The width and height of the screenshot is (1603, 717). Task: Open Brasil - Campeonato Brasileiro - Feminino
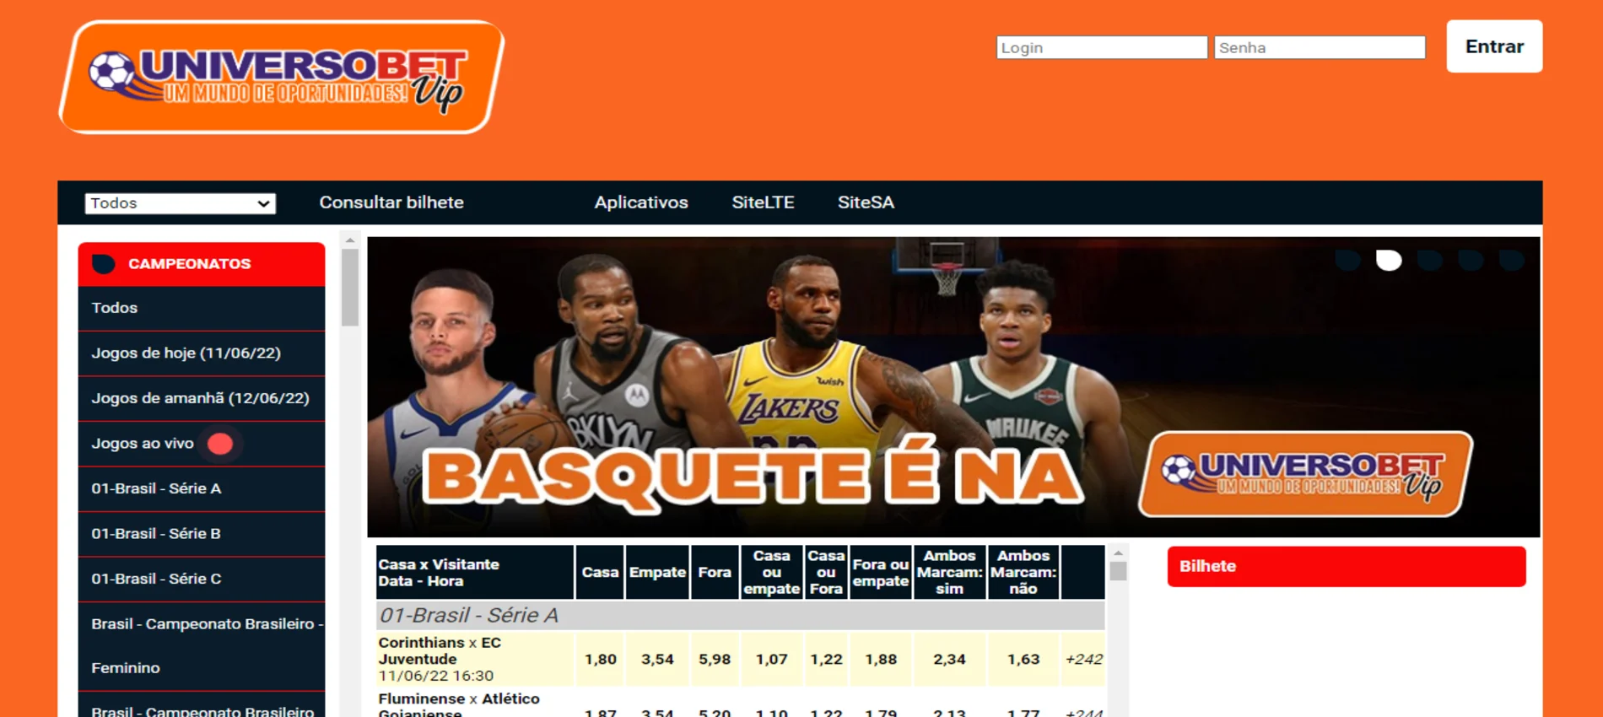202,646
